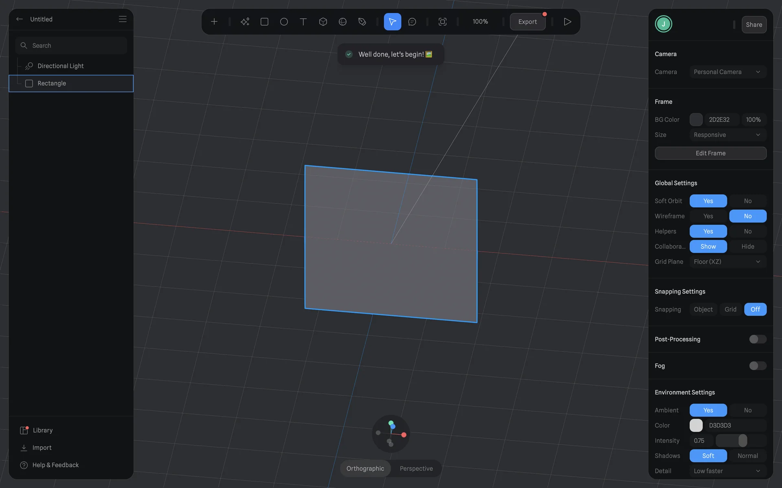Click the BG Color swatch
Viewport: 782px width, 488px height.
(x=696, y=120)
